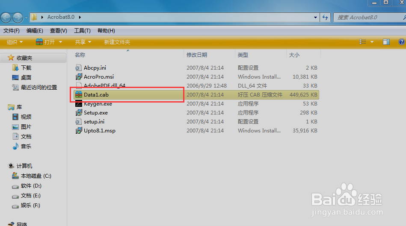Select 计算机 in the navigation pane
Viewport: 406px width, 226px height.
(24, 166)
